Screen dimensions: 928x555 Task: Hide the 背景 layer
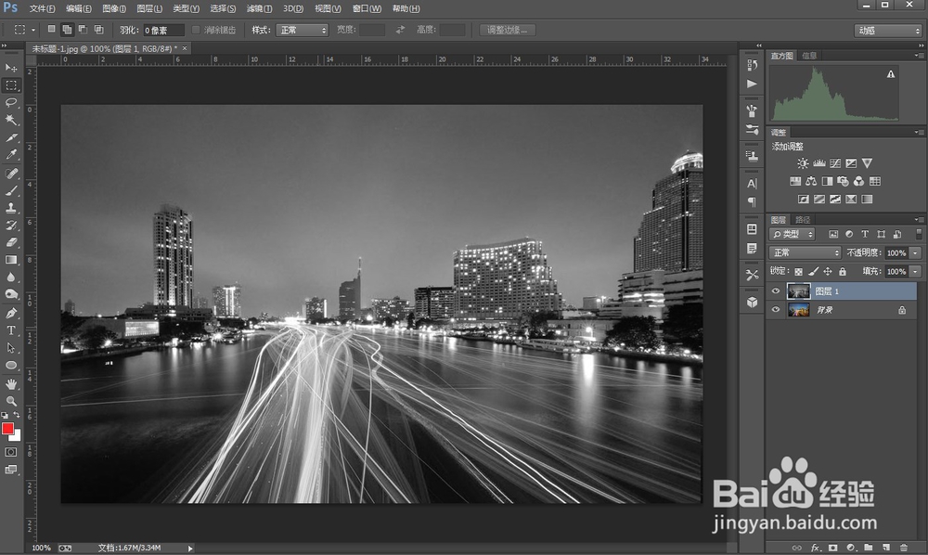(x=775, y=309)
